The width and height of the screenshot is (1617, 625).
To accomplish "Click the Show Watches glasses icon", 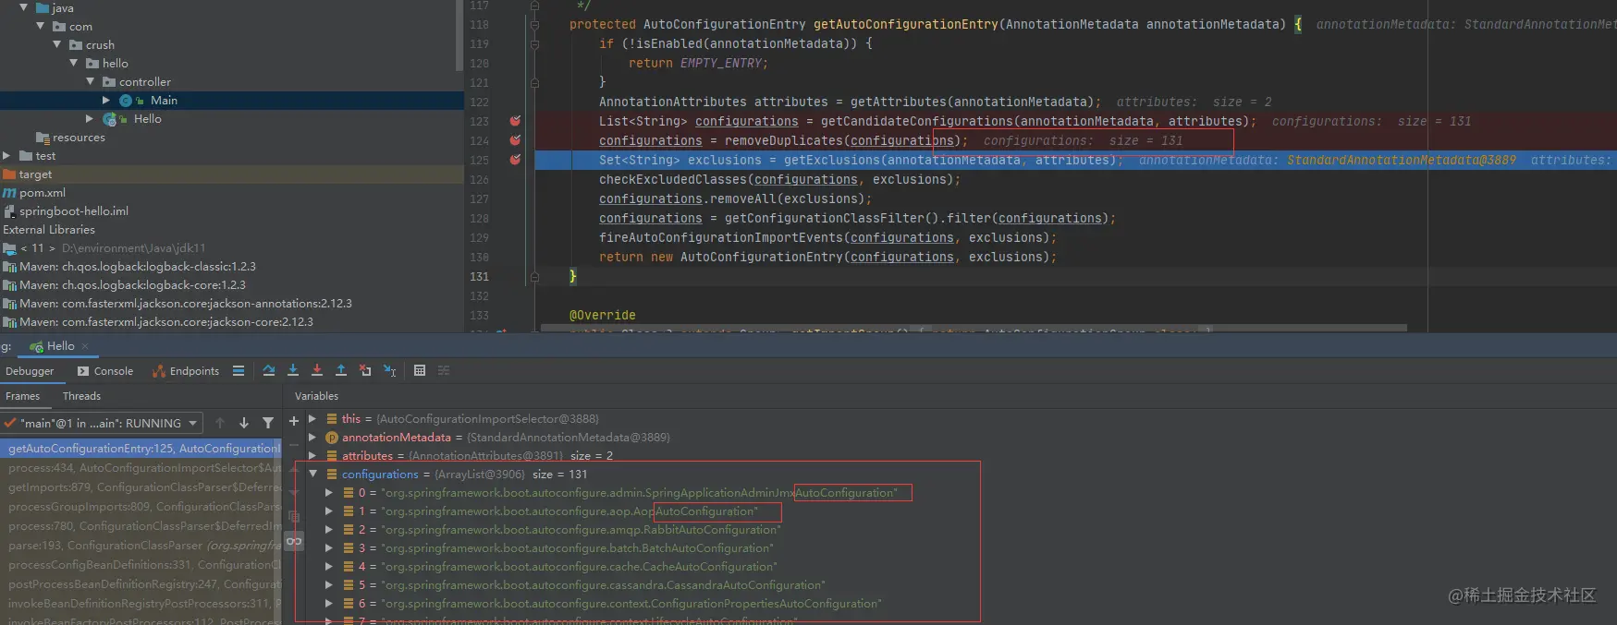I will pos(294,541).
